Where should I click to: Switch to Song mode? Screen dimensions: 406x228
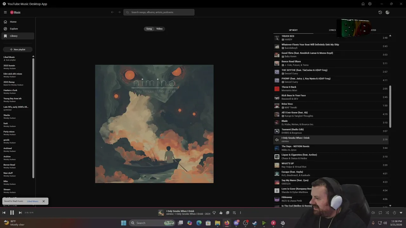click(x=149, y=29)
